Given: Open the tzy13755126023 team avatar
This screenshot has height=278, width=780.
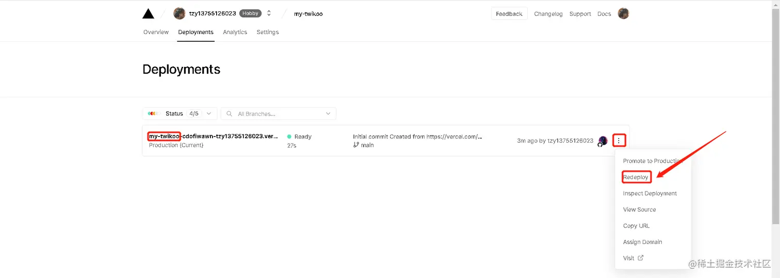Looking at the screenshot, I should click(180, 13).
